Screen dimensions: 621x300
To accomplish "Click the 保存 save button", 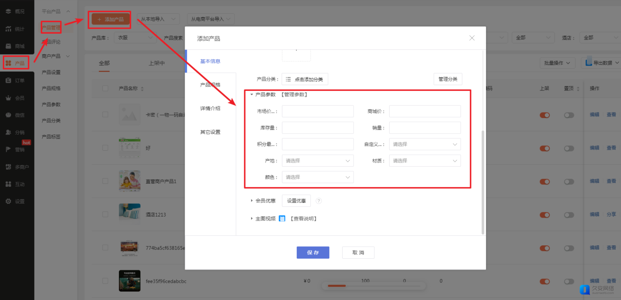I will tap(313, 253).
